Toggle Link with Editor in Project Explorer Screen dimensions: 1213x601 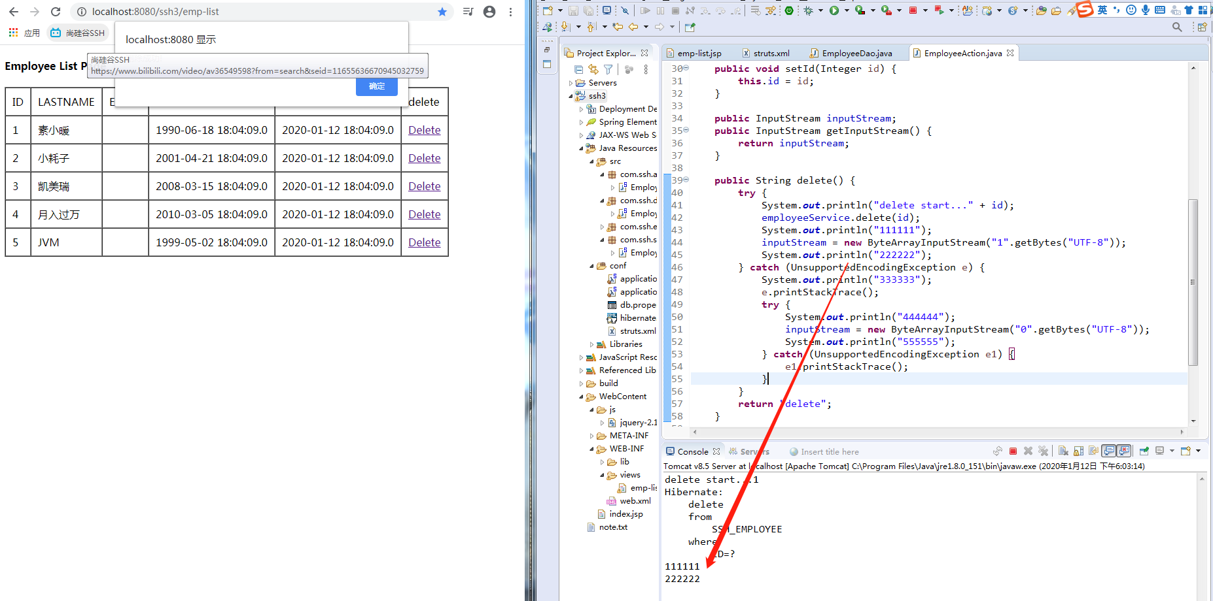point(593,69)
